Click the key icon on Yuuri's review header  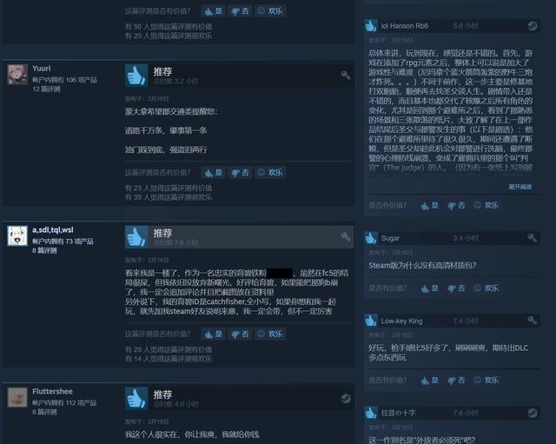[346, 76]
